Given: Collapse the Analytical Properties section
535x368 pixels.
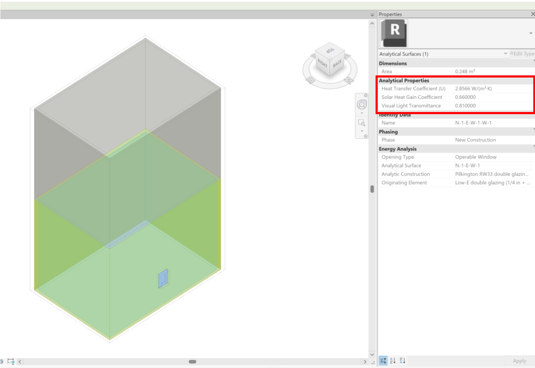Looking at the screenshot, I should [x=456, y=80].
